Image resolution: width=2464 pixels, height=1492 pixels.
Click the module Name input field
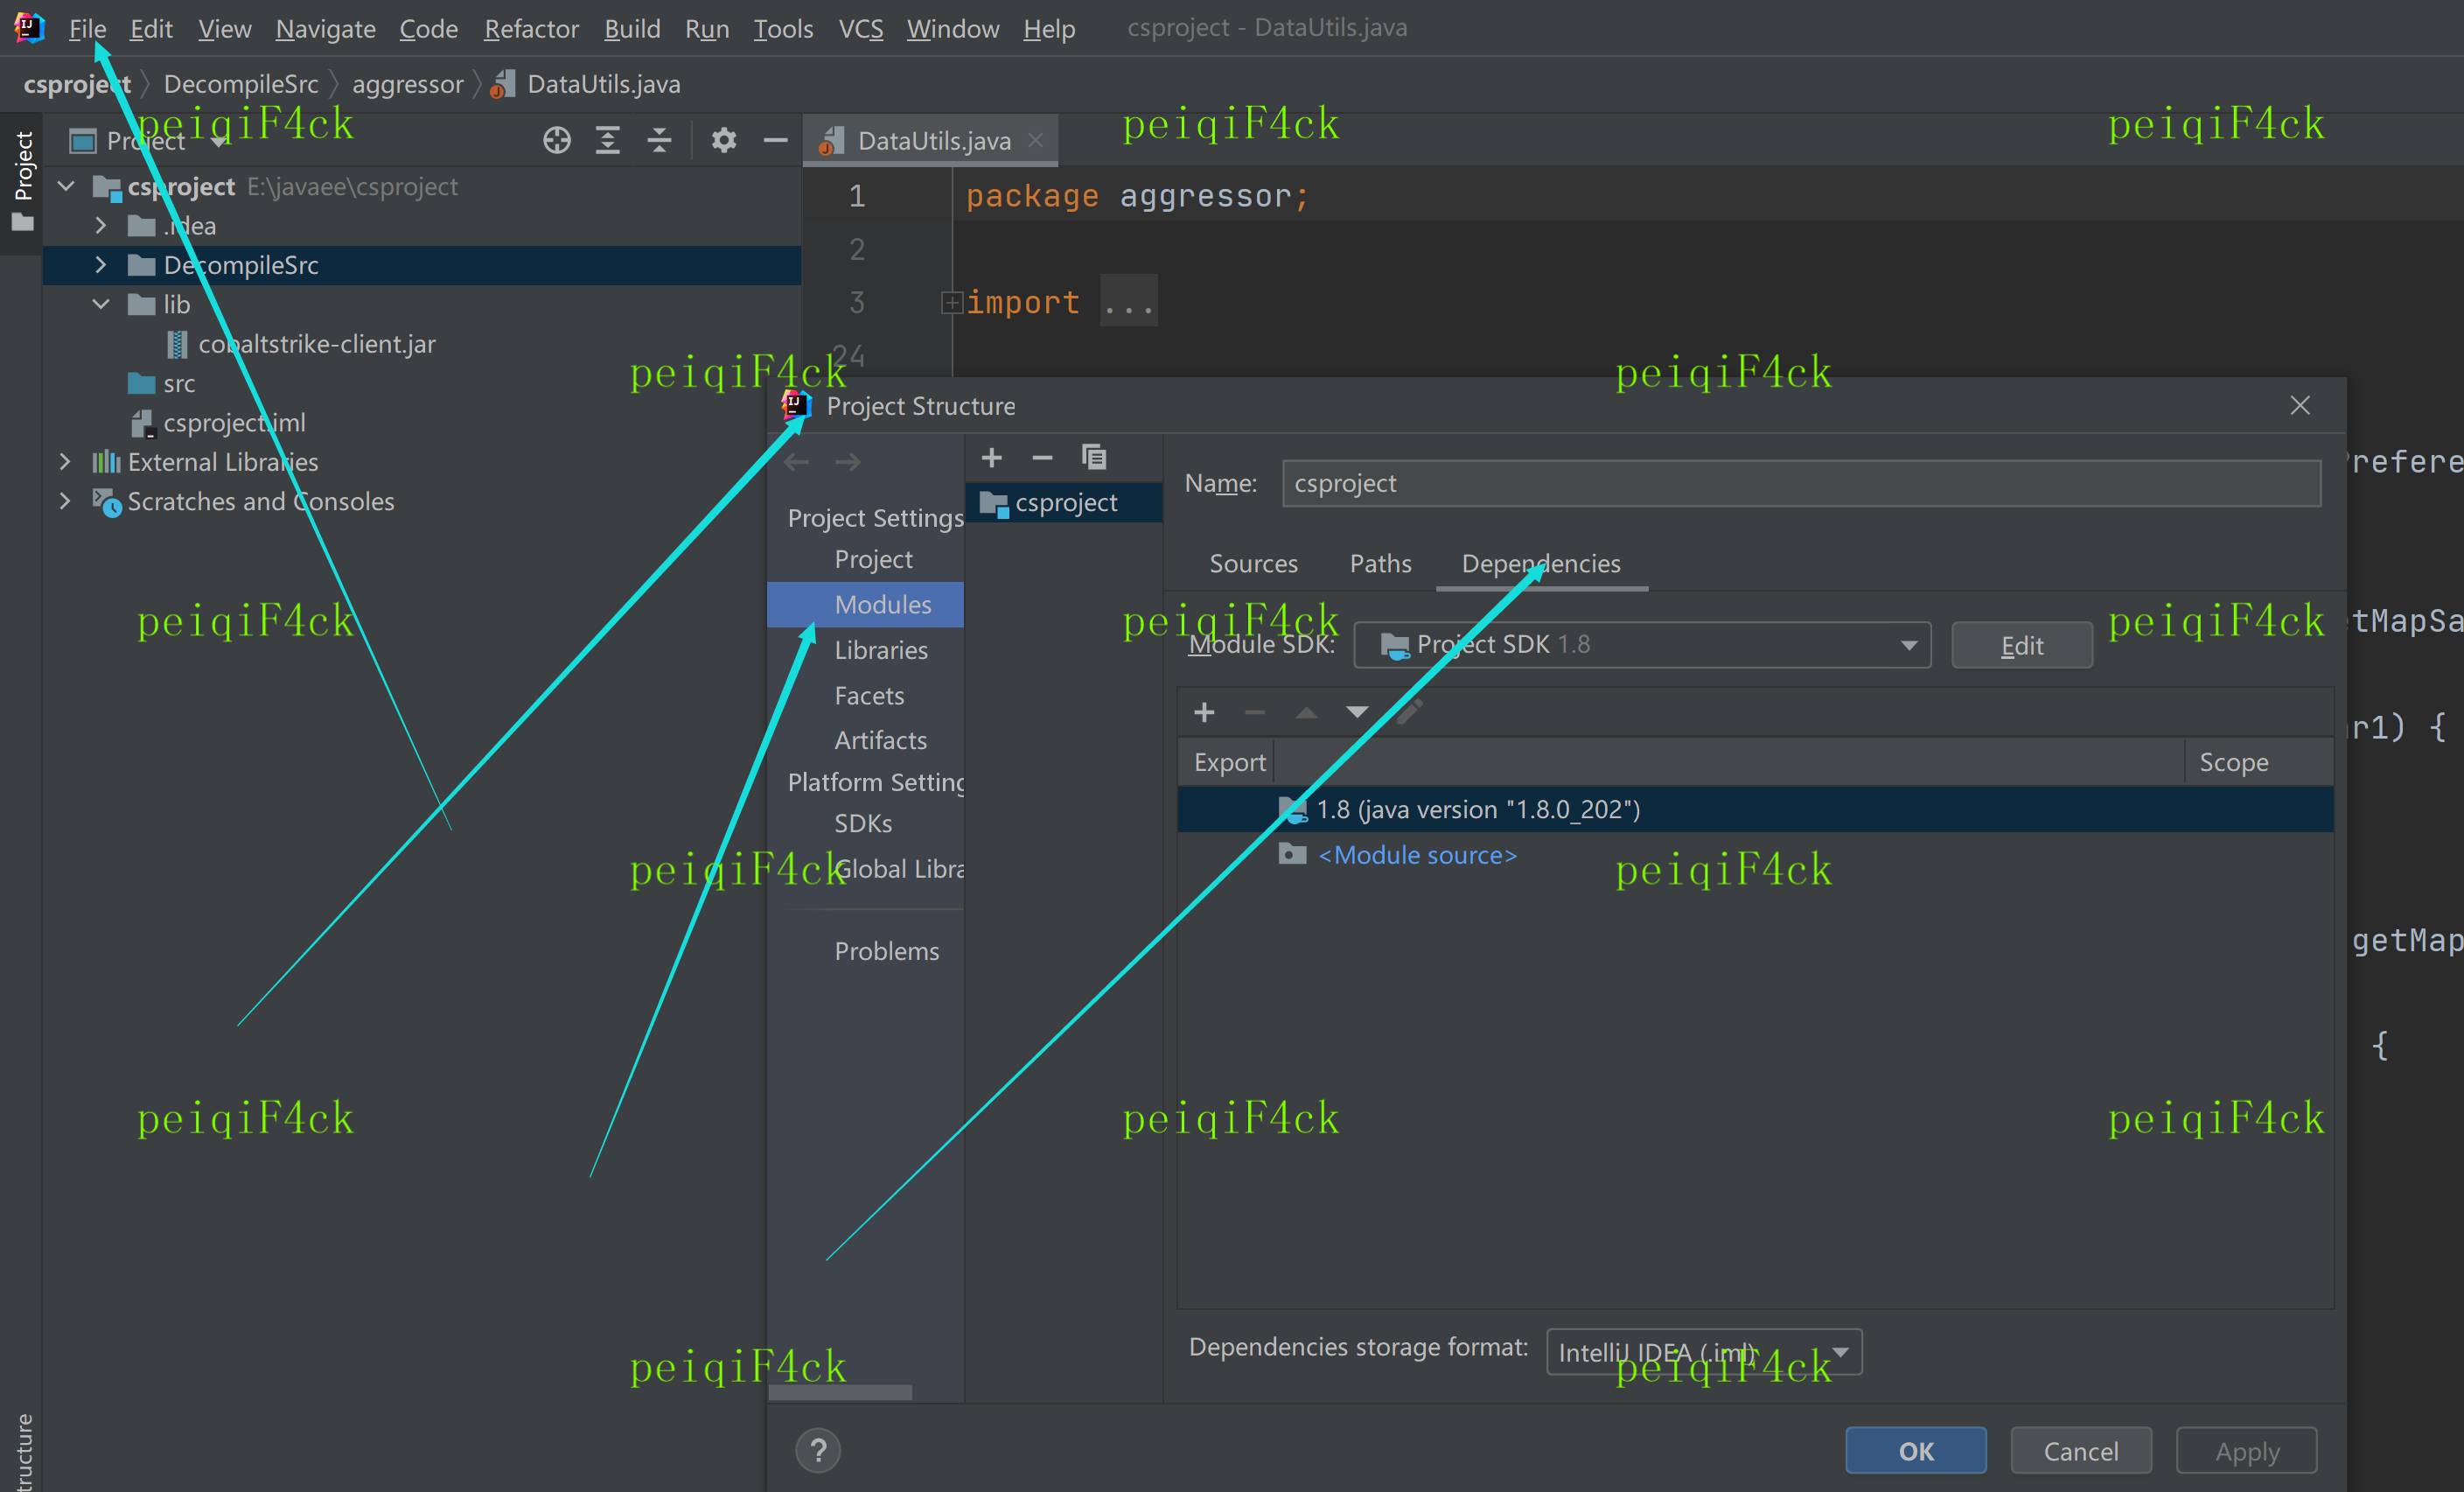[x=1801, y=483]
